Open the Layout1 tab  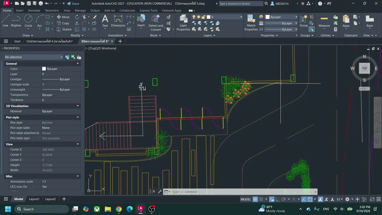[x=34, y=199]
